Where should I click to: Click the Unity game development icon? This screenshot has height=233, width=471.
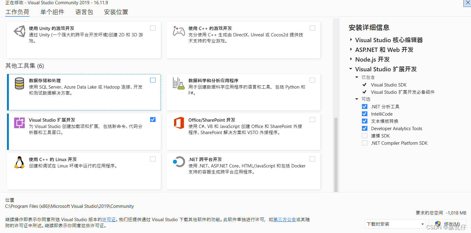[x=20, y=31]
